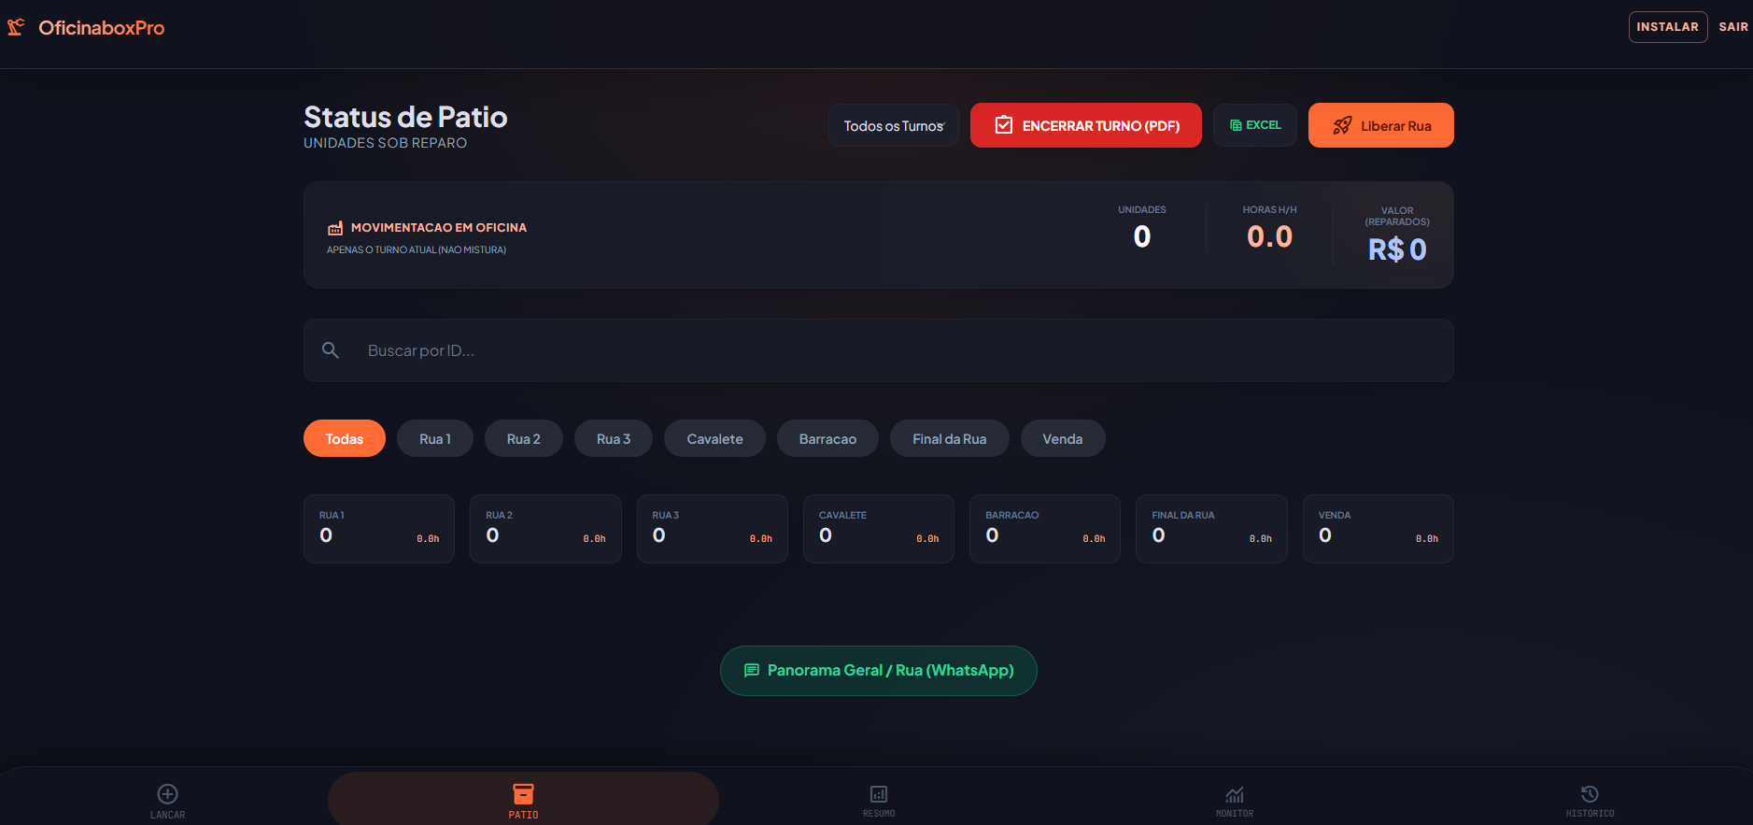Viewport: 1753px width, 825px height.
Task: Select the Todas filter chip
Action: [x=345, y=438]
